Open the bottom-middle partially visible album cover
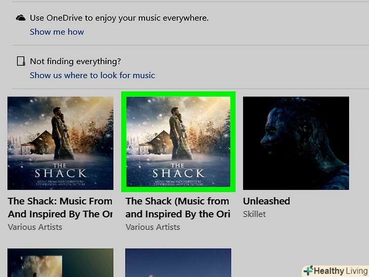369x277 pixels. [178, 263]
